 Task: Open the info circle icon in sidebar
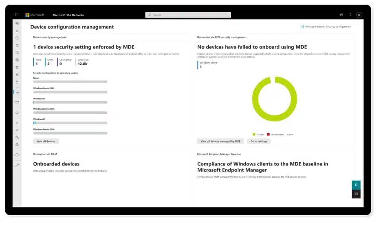17,155
